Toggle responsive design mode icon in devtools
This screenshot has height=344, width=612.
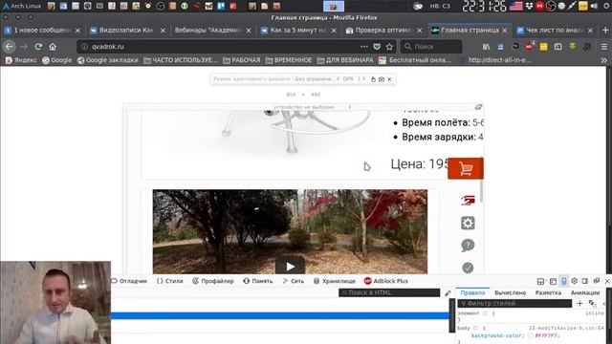click(x=563, y=281)
